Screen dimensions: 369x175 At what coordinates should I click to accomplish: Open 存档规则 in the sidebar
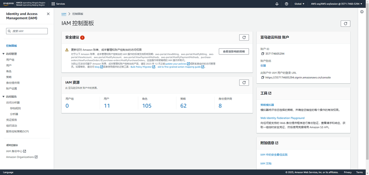pos(15,108)
